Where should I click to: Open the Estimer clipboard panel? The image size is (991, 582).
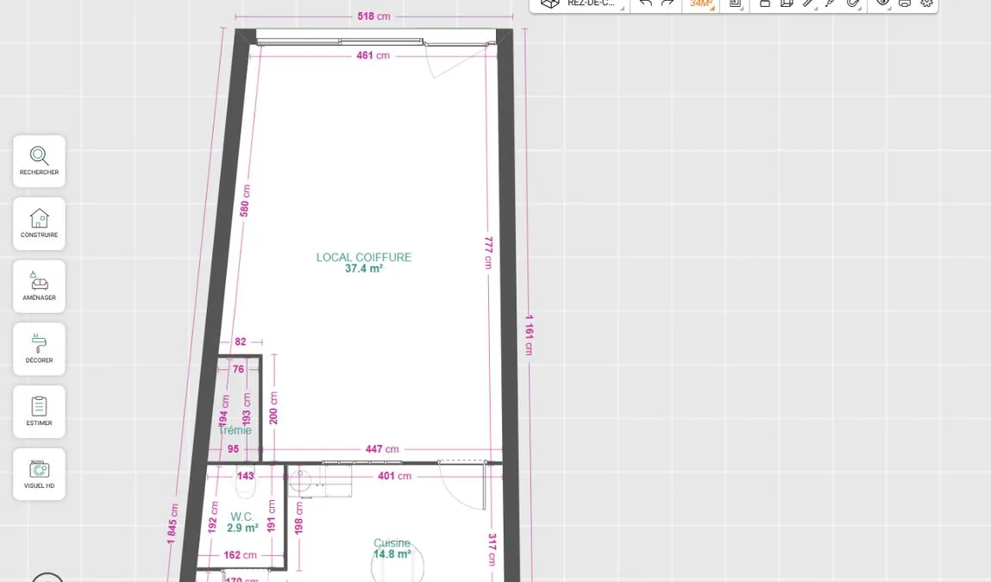39,411
